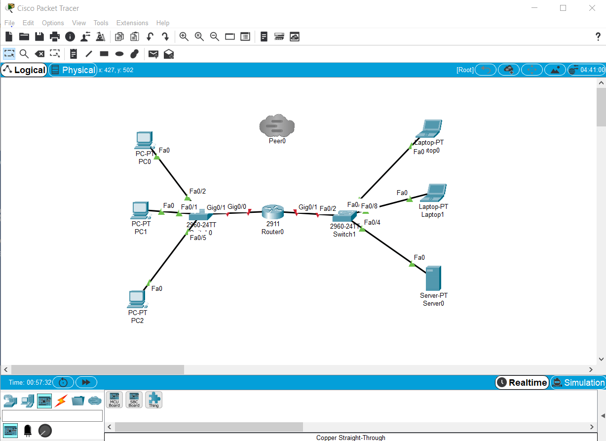The image size is (606, 441).
Task: Create new cluster cloud button
Action: click(x=508, y=70)
